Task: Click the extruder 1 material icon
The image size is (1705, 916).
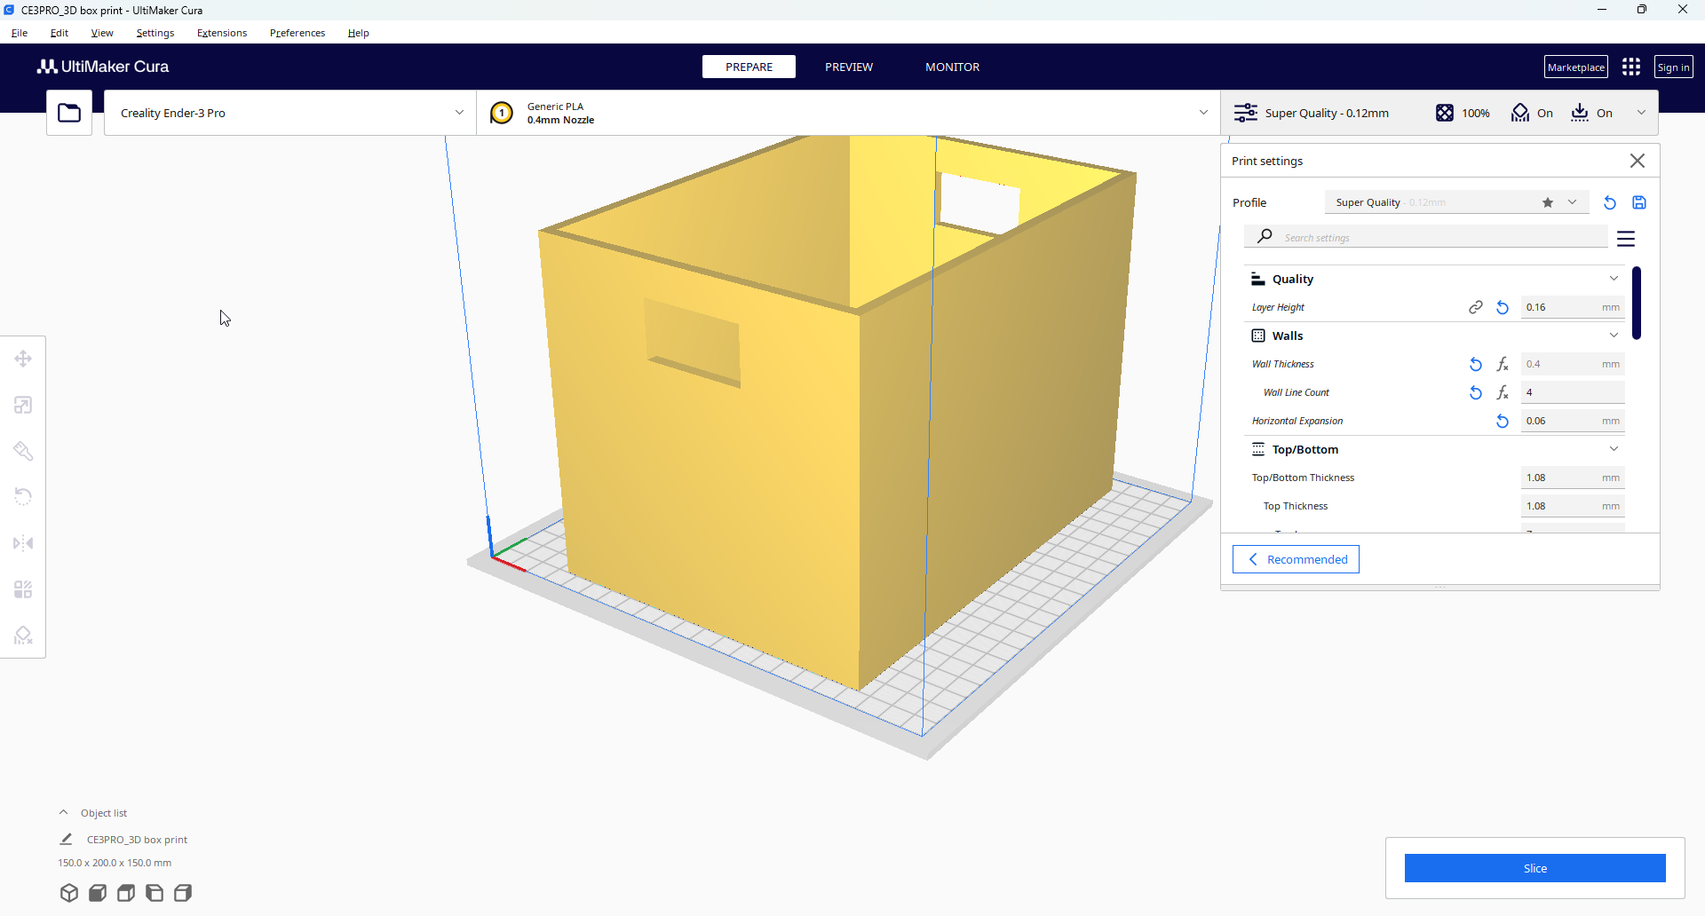Action: click(502, 113)
